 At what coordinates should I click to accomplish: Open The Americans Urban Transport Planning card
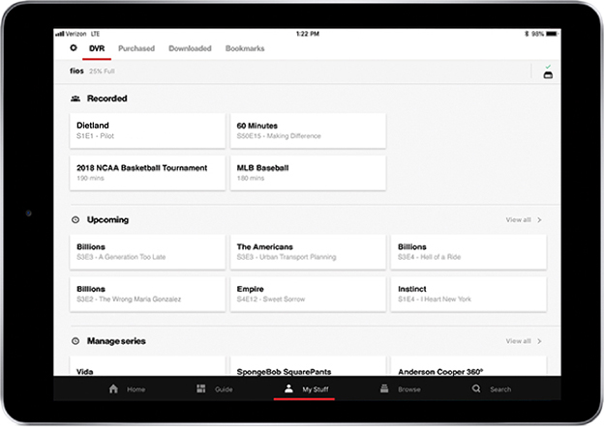tap(308, 251)
